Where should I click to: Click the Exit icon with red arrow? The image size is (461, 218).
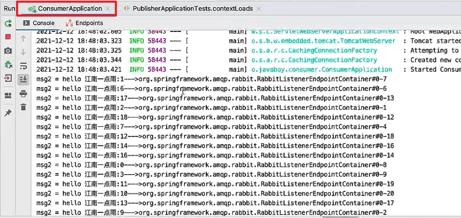[x=8, y=78]
